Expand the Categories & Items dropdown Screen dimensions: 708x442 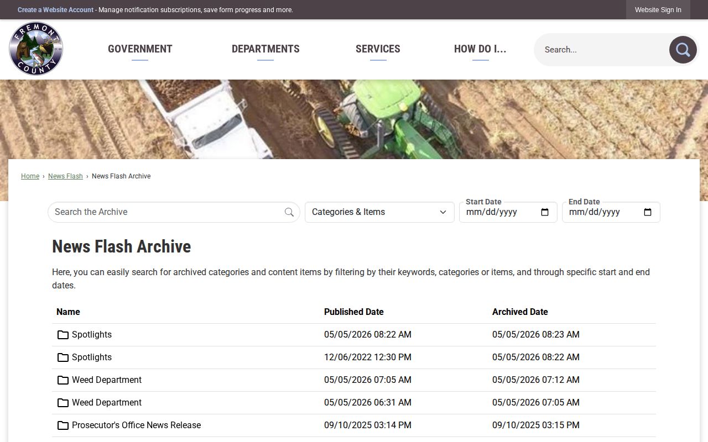(379, 212)
